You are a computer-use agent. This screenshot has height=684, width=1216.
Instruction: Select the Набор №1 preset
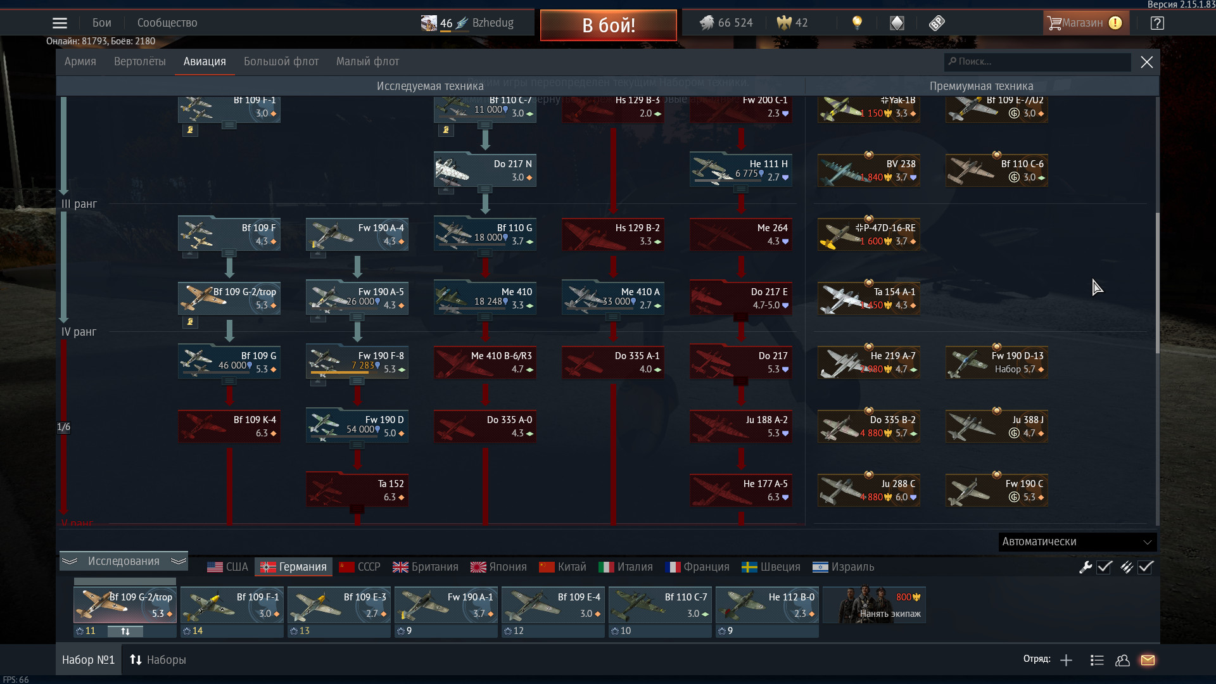click(88, 660)
